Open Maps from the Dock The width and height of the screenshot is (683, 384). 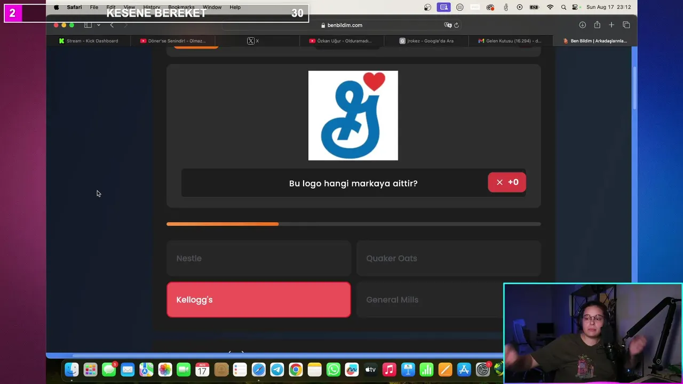click(x=146, y=370)
